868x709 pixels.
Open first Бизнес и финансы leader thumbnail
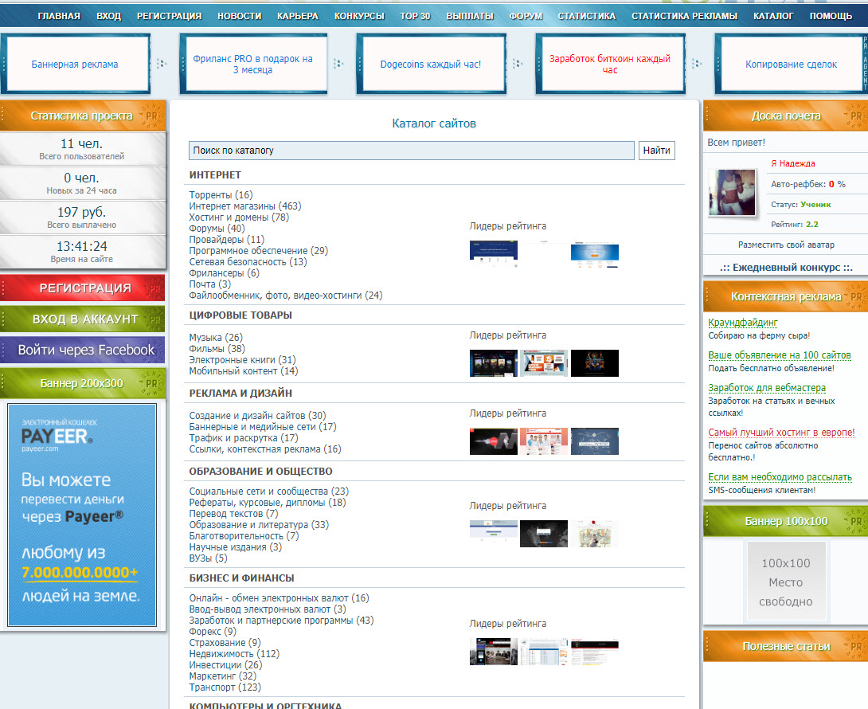pos(493,652)
